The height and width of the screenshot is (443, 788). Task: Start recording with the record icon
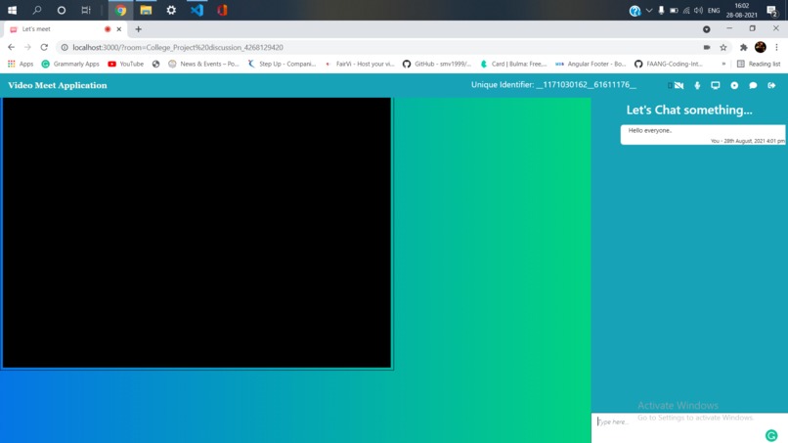pos(734,85)
